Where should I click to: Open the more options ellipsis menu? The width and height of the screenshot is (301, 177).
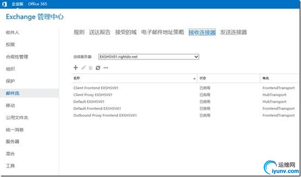106,68
